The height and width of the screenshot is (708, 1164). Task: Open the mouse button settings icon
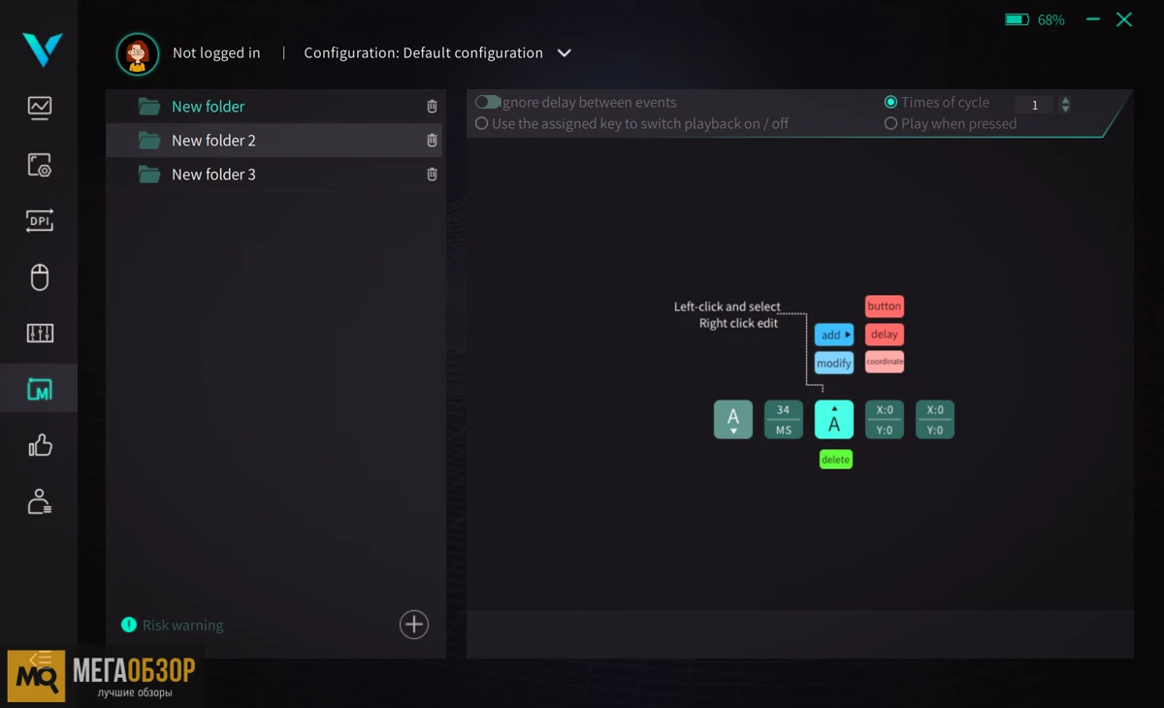(40, 277)
